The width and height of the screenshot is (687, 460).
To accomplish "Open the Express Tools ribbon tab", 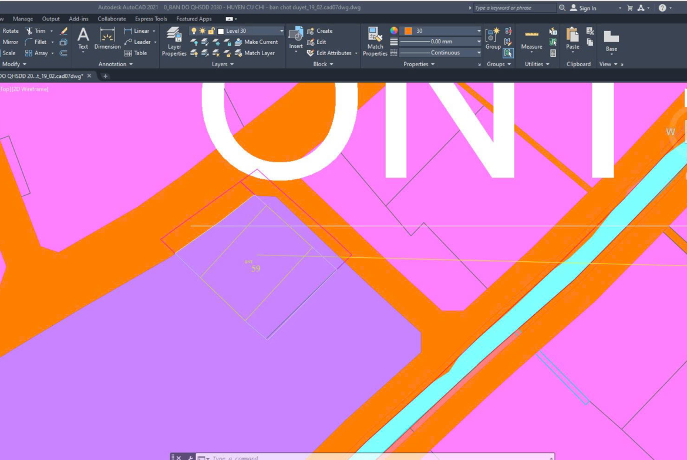I will pyautogui.click(x=151, y=19).
